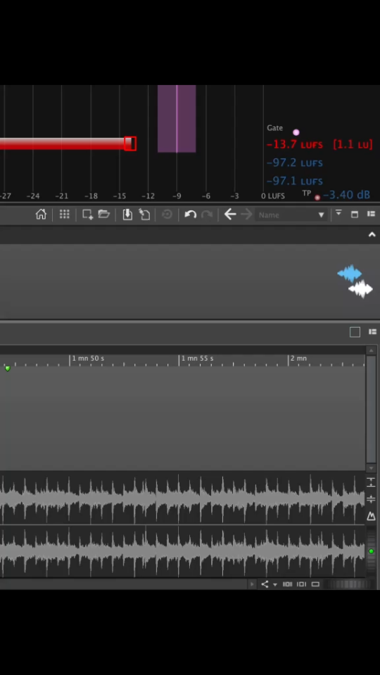Open the Name dropdown

point(291,214)
